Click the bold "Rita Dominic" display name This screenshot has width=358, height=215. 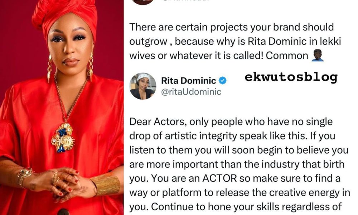pyautogui.click(x=189, y=81)
